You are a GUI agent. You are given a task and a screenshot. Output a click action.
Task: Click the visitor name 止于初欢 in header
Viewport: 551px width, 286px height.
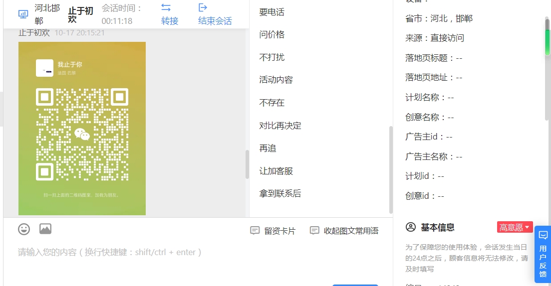click(x=80, y=15)
